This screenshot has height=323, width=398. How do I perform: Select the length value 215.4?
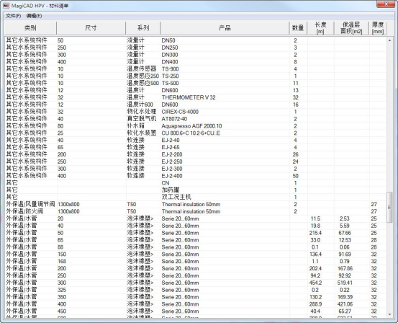(315, 233)
